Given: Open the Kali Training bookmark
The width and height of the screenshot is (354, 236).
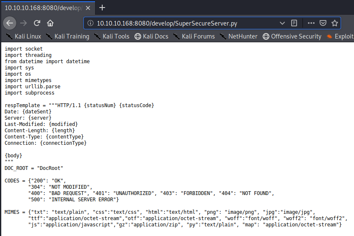Looking at the screenshot, I should coord(67,36).
